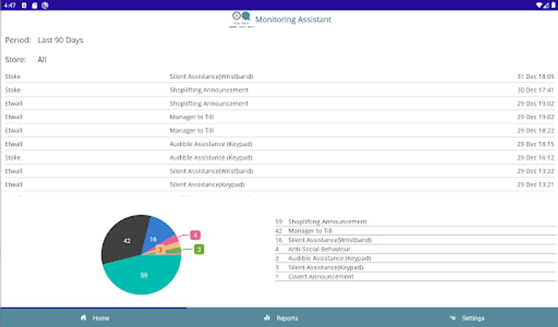This screenshot has height=327, width=558.
Task: Click the pink 4 callout label
Action: [195, 235]
